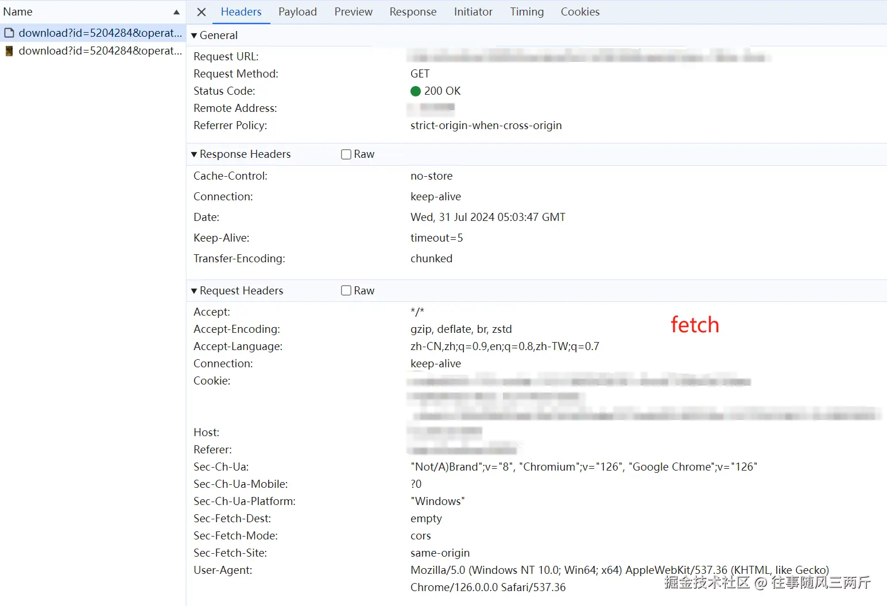Click the 'Remote Address:' label
The height and width of the screenshot is (606, 887).
235,108
